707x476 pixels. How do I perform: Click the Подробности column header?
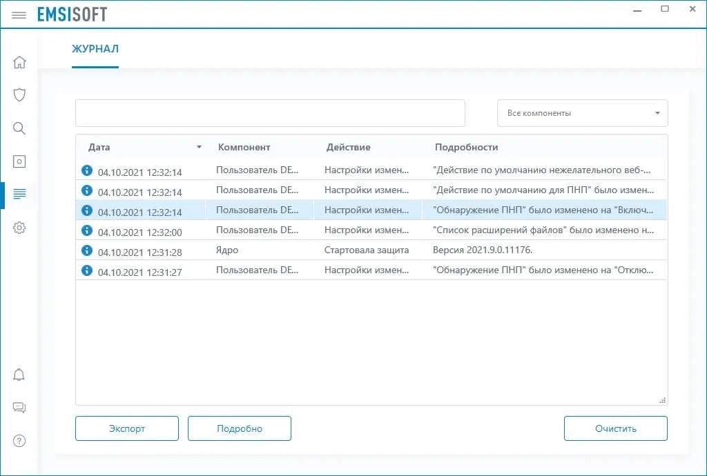pyautogui.click(x=466, y=147)
